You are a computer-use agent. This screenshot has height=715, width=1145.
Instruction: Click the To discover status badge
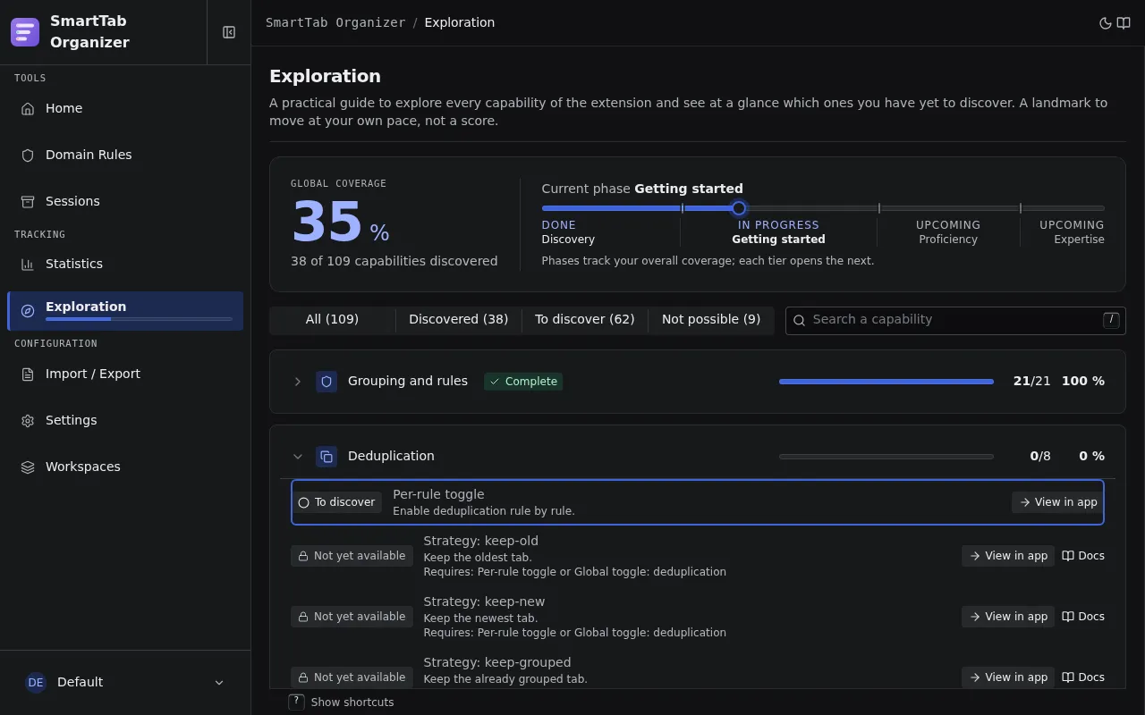pyautogui.click(x=336, y=502)
